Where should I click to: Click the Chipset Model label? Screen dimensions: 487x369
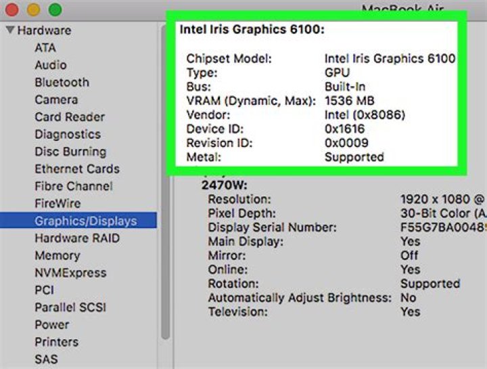(229, 58)
